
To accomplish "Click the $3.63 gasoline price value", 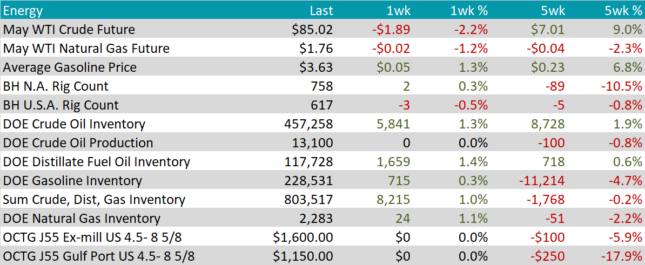I will point(316,67).
